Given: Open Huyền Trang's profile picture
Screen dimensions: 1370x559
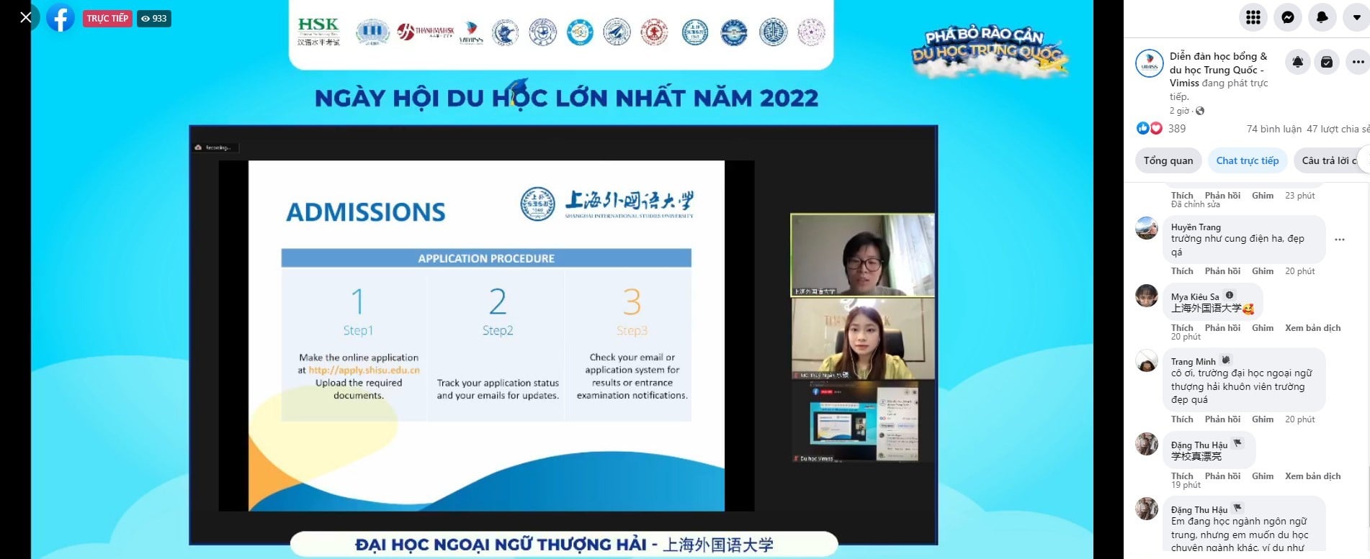Looking at the screenshot, I should tap(1147, 228).
